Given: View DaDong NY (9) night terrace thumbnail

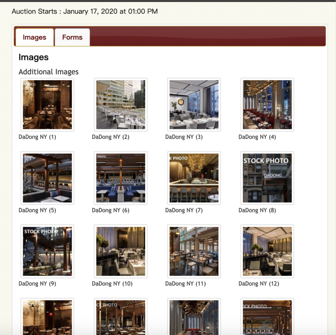Looking at the screenshot, I should point(47,251).
